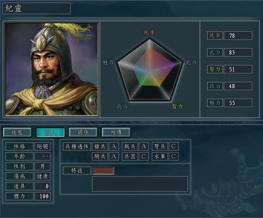Click the 智力 value field showing 51

pos(238,69)
